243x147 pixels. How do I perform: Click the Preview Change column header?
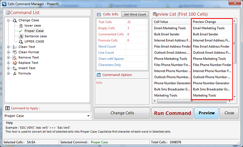[x=212, y=22]
